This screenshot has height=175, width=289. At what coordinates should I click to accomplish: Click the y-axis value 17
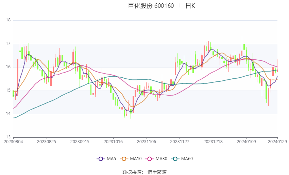(x=8, y=43)
